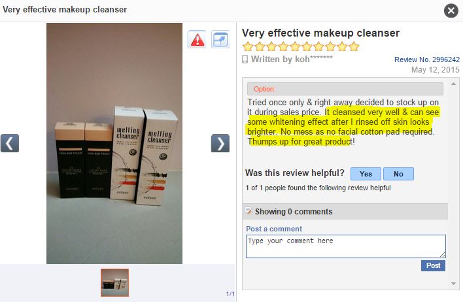
Task: Click the Option field bar
Action: pos(345,89)
